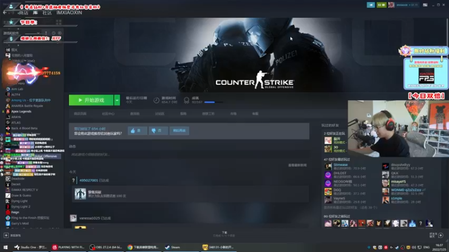
Task: Open friend WDNMD qZzZzZzzz's profile
Action: [406, 190]
